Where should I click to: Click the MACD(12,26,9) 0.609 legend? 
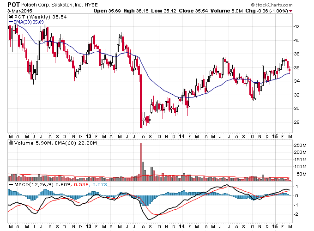point(42,184)
